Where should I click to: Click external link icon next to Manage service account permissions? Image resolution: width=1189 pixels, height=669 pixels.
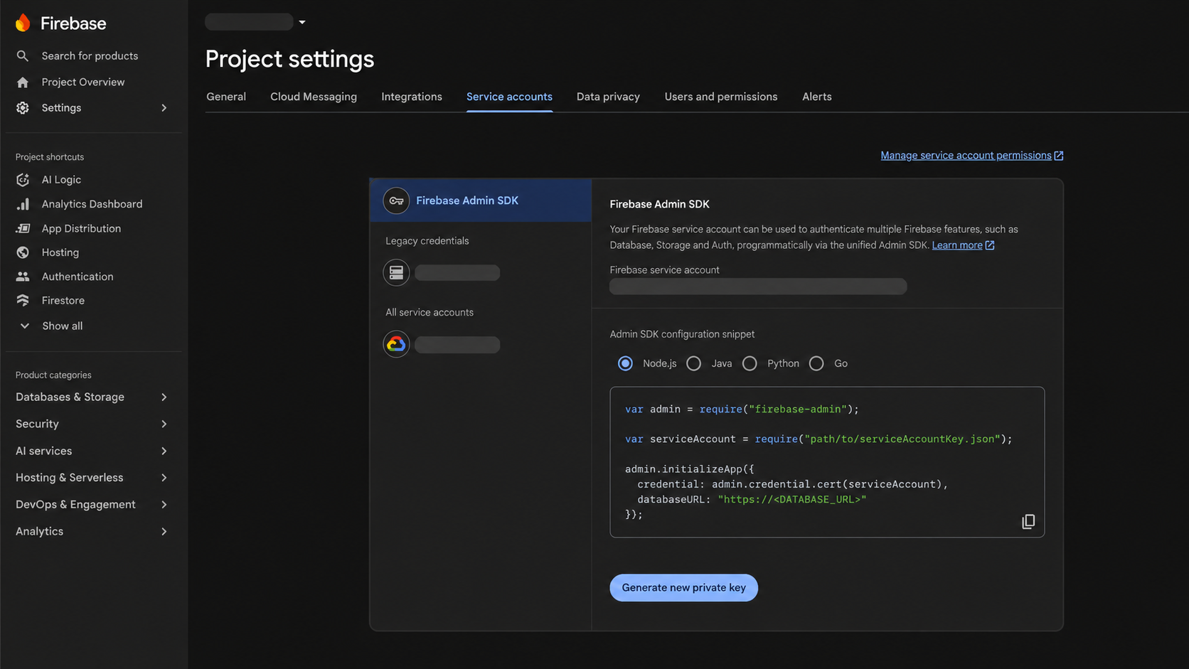1059,156
